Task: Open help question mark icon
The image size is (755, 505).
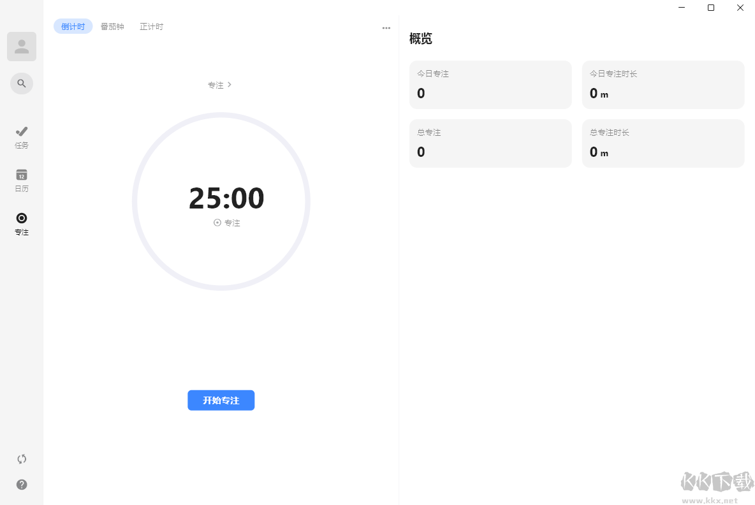Action: (22, 485)
